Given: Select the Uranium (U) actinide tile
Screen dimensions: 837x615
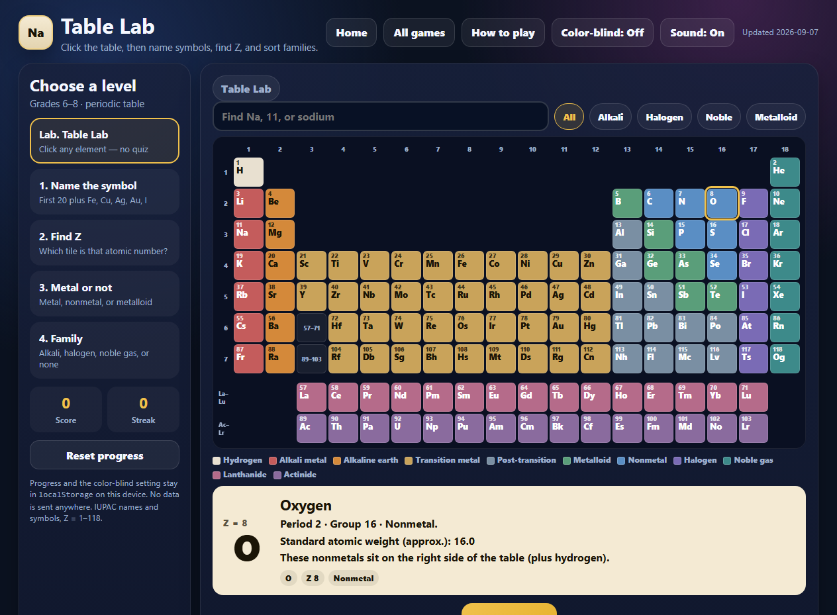Looking at the screenshot, I should [x=406, y=428].
